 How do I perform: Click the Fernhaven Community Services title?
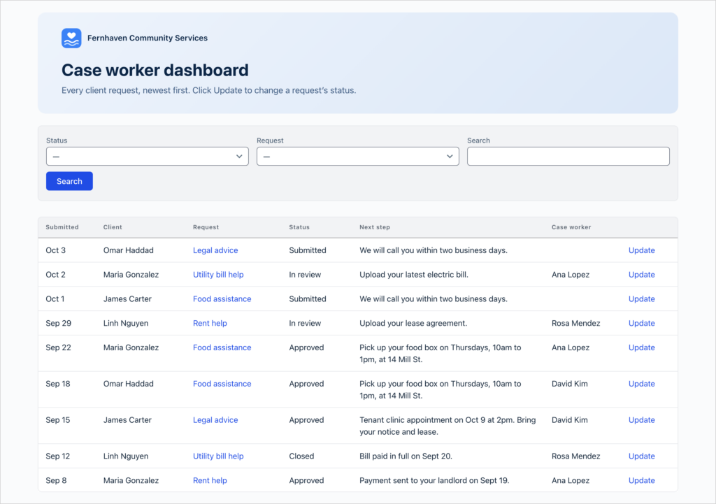pyautogui.click(x=147, y=38)
